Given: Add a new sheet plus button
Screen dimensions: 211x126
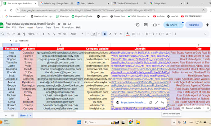Looking at the screenshot, I should [6, 116].
